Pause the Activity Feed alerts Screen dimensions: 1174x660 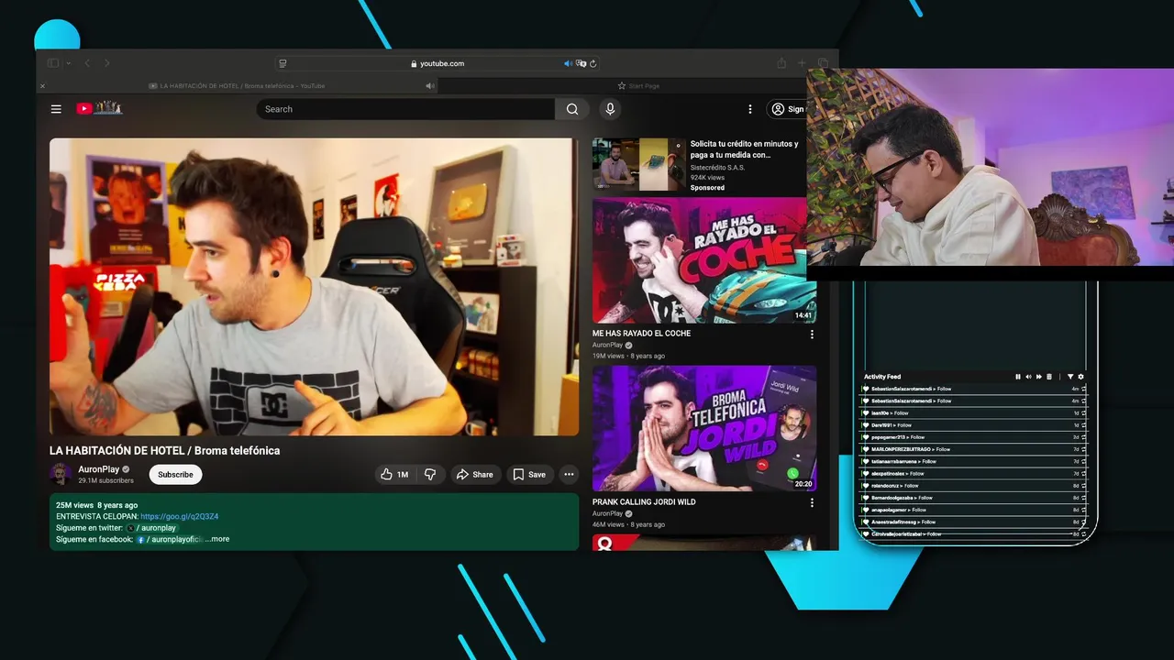coord(1017,377)
